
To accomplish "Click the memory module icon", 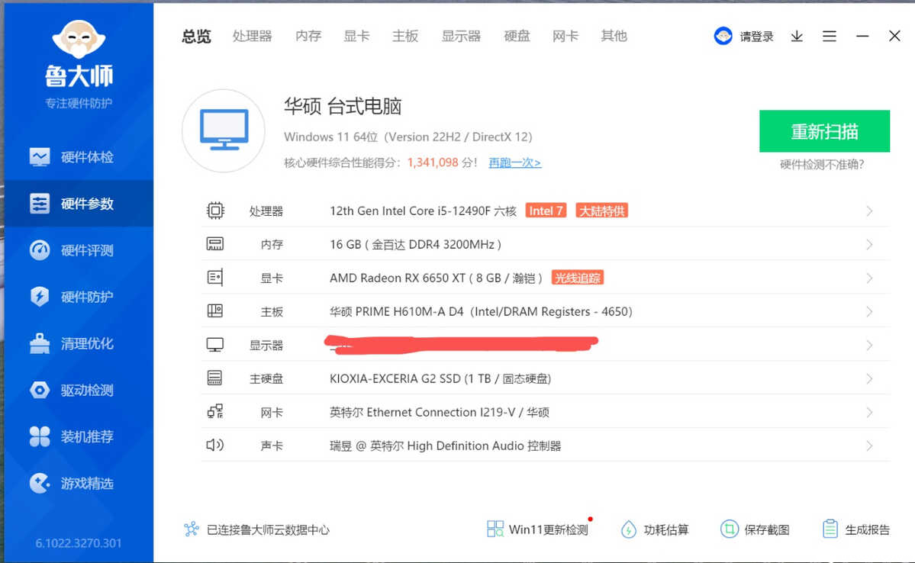I will click(x=214, y=244).
